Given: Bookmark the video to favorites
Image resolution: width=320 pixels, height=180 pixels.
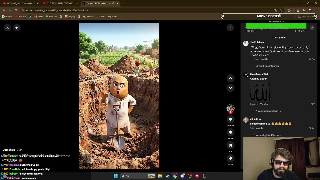Looking at the screenshot, I should point(230,145).
